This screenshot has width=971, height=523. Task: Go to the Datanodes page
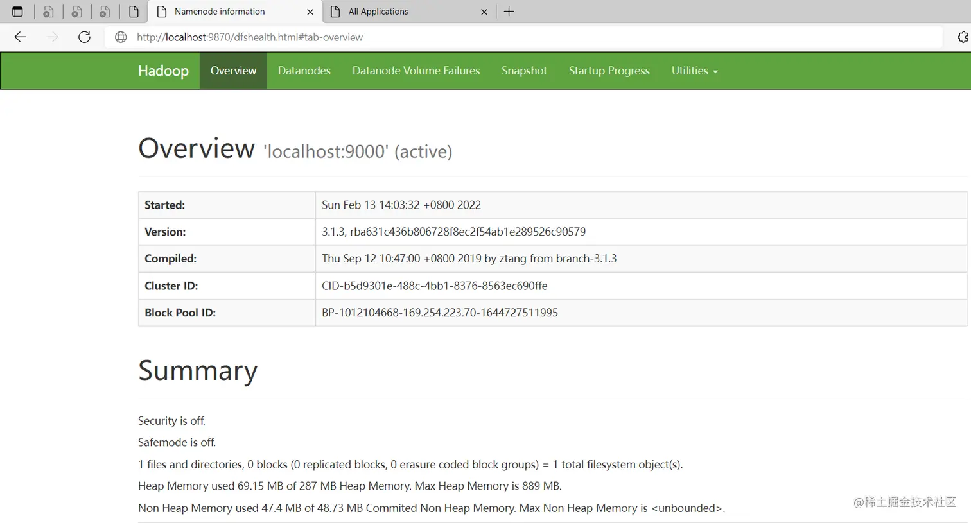[x=304, y=71]
